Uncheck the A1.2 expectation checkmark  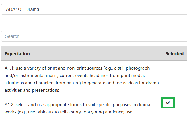(x=168, y=103)
